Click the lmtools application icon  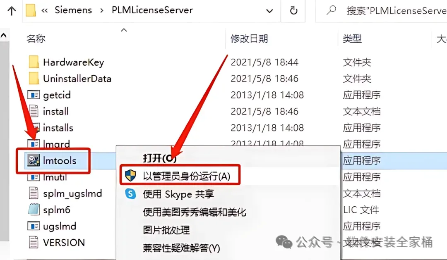tap(34, 160)
